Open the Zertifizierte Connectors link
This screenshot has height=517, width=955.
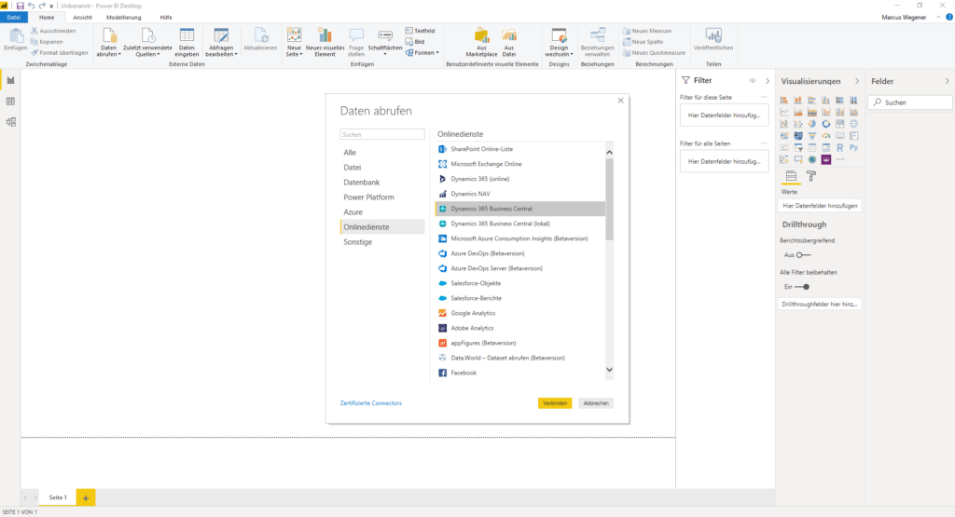click(x=371, y=403)
